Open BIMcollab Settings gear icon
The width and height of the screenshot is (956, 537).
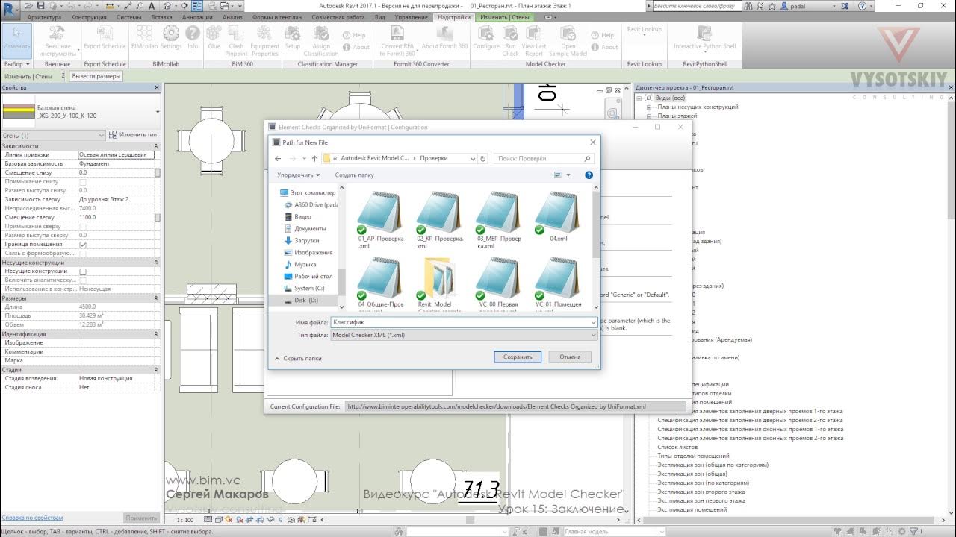coord(171,39)
